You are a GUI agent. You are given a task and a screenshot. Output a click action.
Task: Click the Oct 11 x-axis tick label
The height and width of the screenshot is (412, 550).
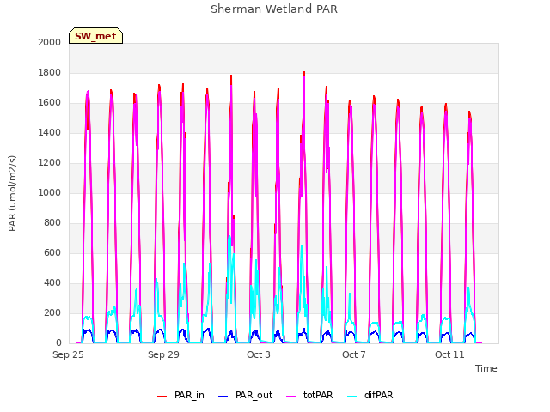(449, 354)
